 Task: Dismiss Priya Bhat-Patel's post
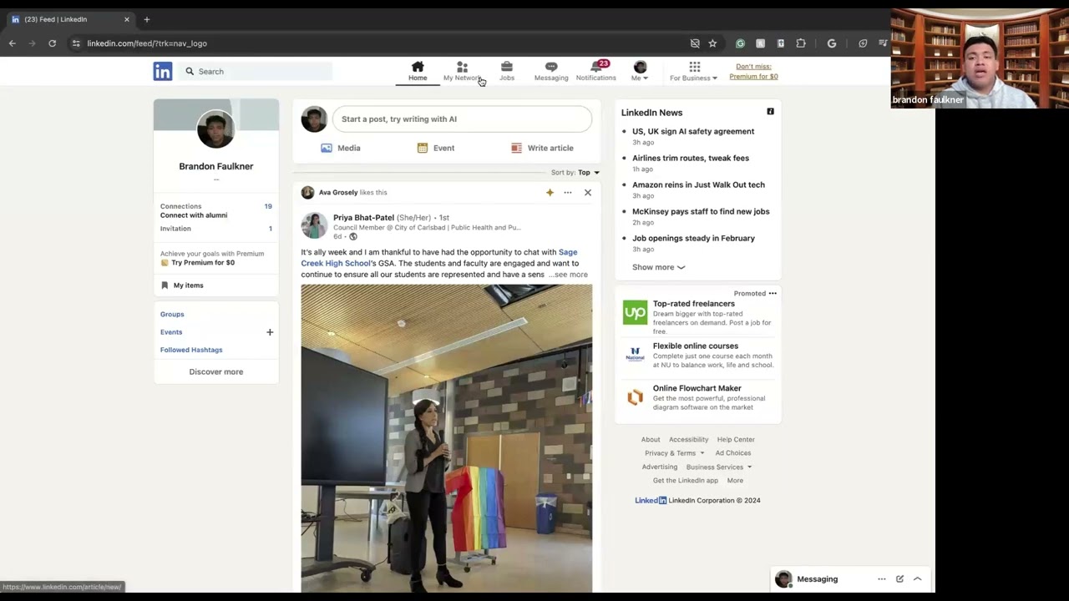pos(588,193)
